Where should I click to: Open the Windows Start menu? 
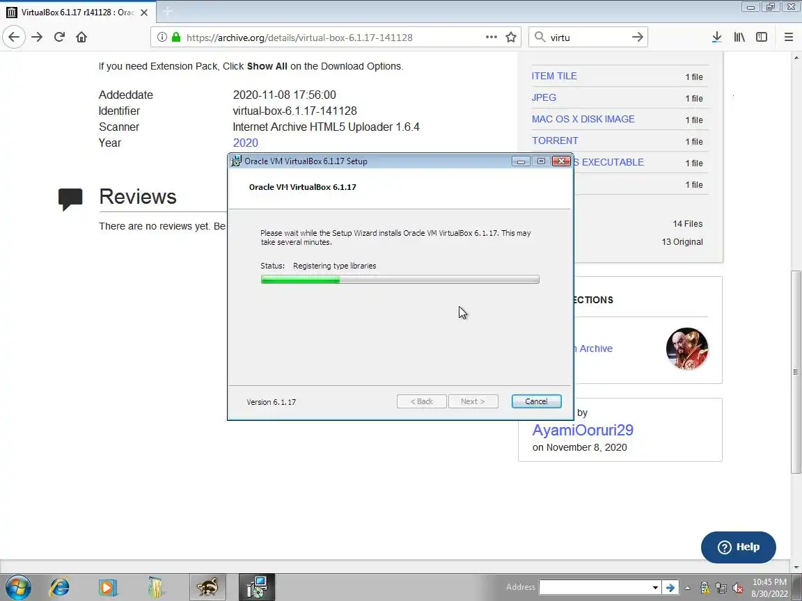[x=18, y=587]
